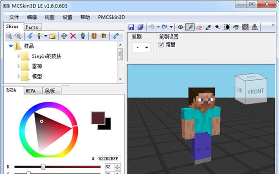Open the 视图 menu
Viewport: 279px width, 174px height.
(50, 17)
